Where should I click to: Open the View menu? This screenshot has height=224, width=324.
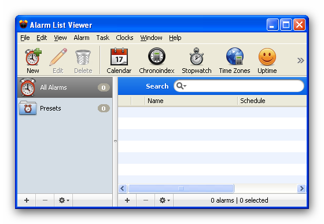click(x=60, y=38)
